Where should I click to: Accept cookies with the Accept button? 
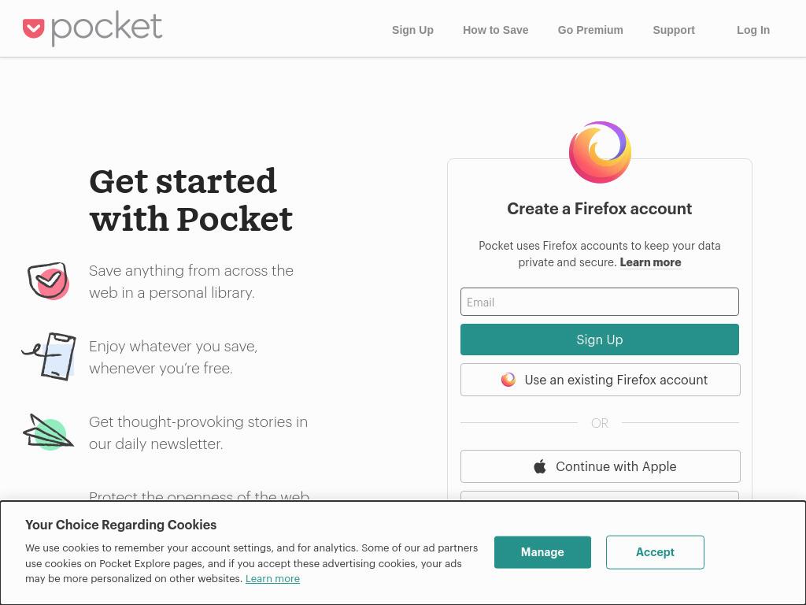(x=655, y=552)
